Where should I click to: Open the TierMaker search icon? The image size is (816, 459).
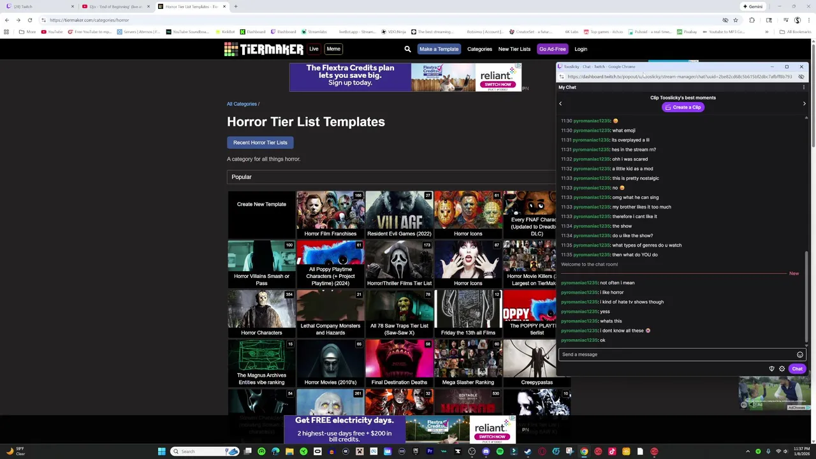pyautogui.click(x=407, y=49)
